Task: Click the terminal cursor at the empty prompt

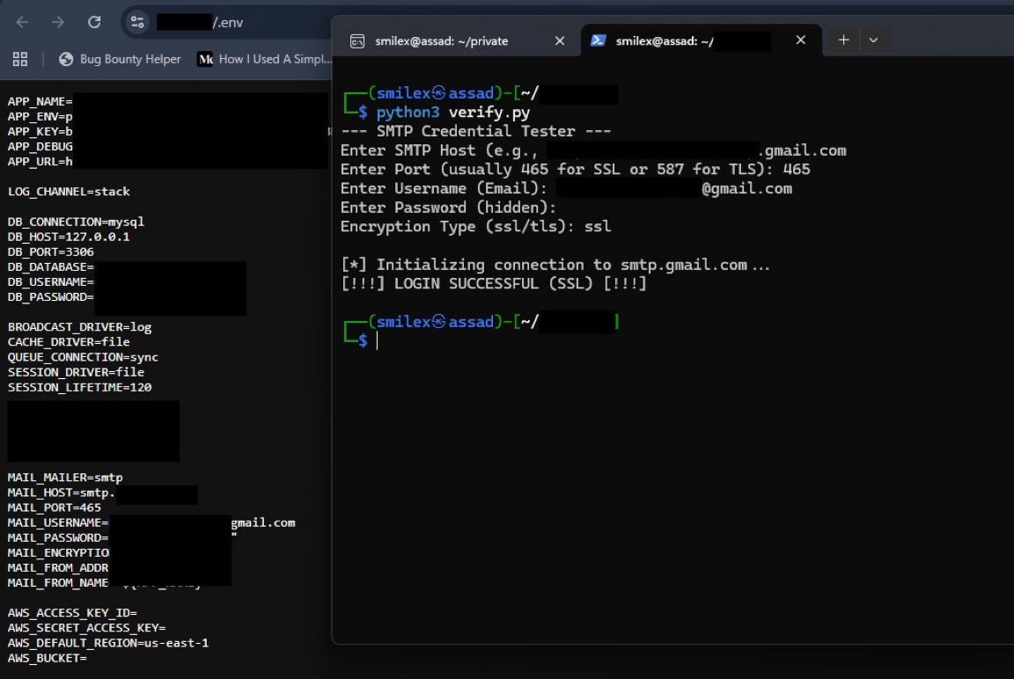Action: pyautogui.click(x=377, y=341)
